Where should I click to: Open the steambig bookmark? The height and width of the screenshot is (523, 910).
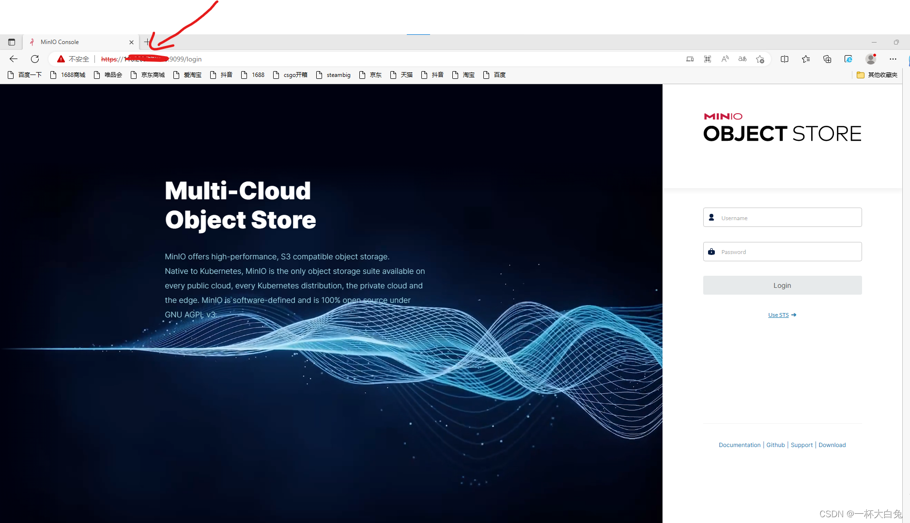click(x=333, y=75)
